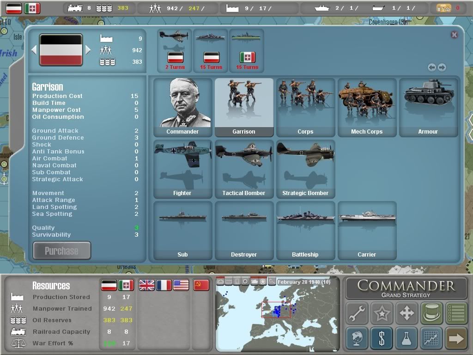Open the green top hat diplomacy button
The image size is (473, 355).
(431, 313)
